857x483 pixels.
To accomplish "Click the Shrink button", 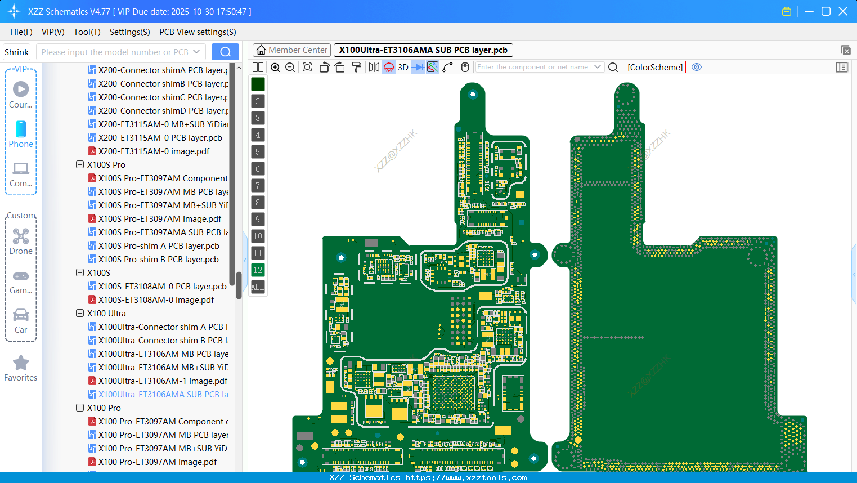I will coord(16,51).
